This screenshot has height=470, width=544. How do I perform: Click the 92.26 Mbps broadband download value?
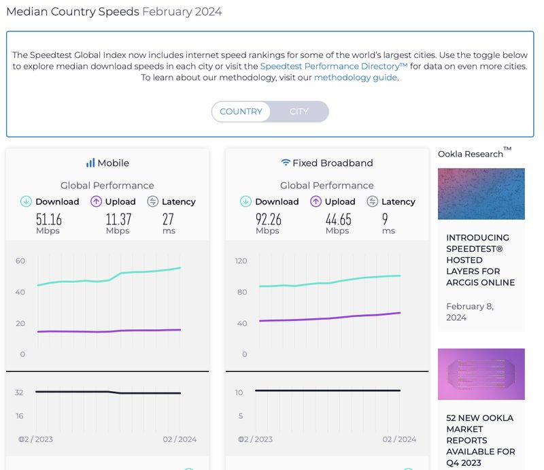pyautogui.click(x=269, y=224)
